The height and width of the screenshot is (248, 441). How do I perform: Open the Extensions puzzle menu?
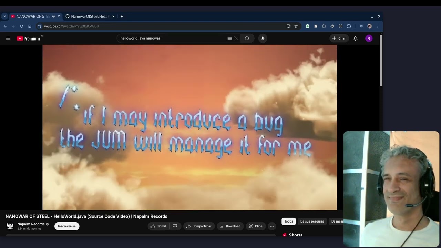click(x=349, y=26)
